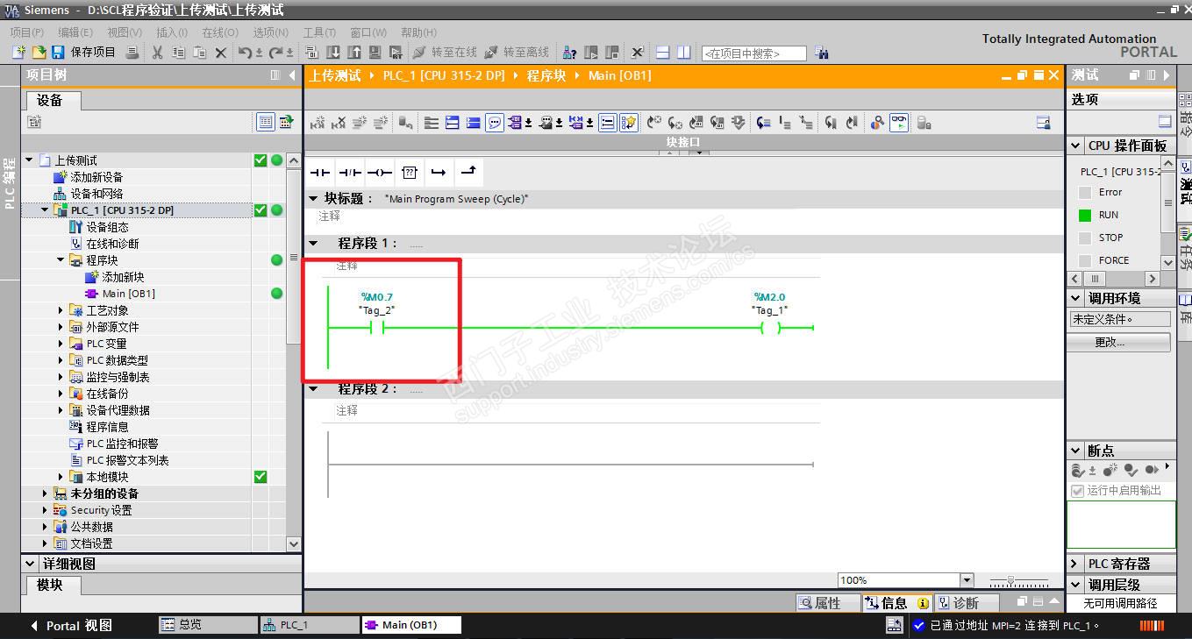
Task: Click the close branch arrow icon
Action: pyautogui.click(x=468, y=173)
